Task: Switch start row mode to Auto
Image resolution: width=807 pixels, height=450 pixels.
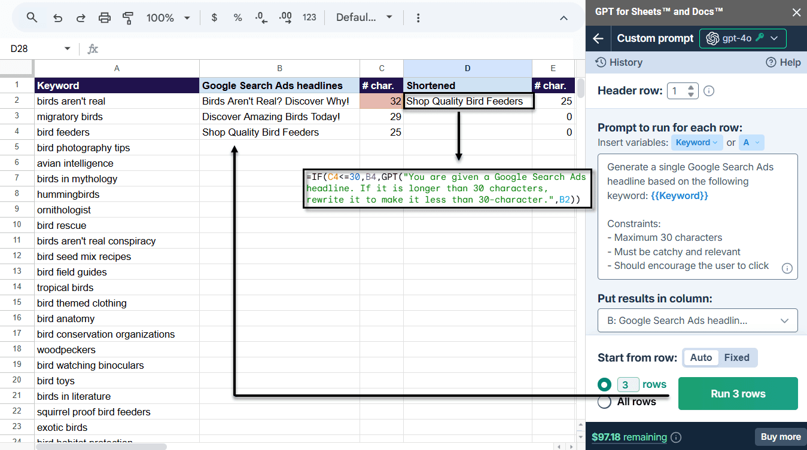Action: coord(701,358)
